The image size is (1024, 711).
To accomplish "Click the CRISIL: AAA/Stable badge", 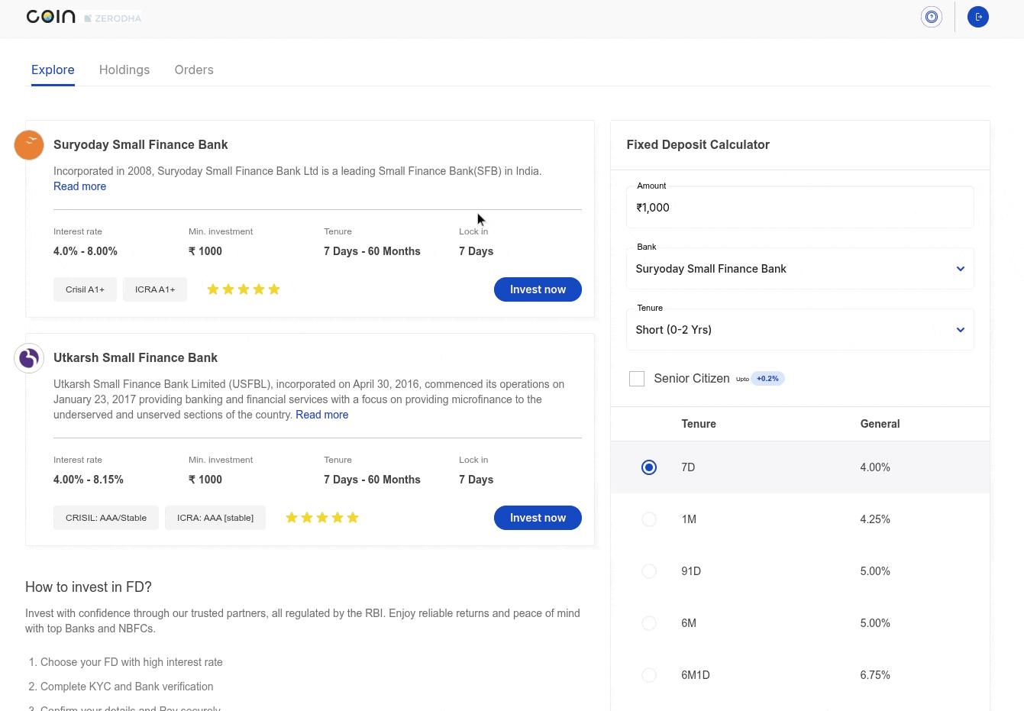I will [x=106, y=518].
